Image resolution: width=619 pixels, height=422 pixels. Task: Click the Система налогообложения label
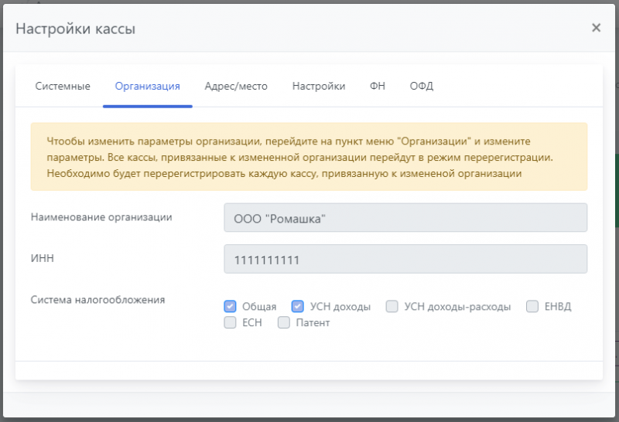97,299
